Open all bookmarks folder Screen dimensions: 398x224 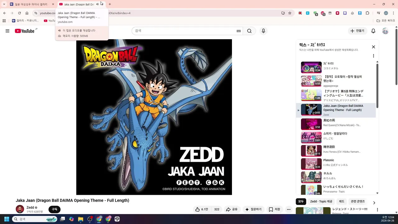pyautogui.click(x=386, y=21)
